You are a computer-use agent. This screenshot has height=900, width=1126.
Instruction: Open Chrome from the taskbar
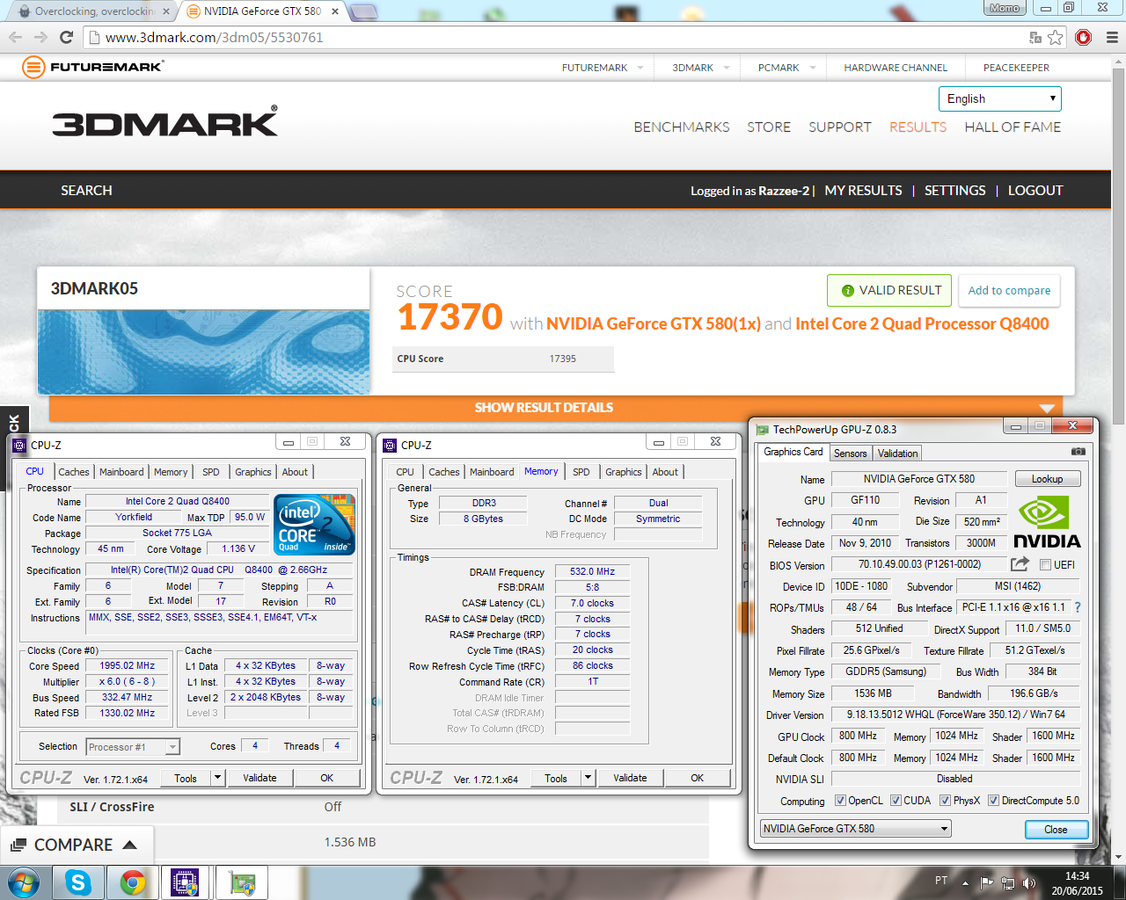point(133,882)
